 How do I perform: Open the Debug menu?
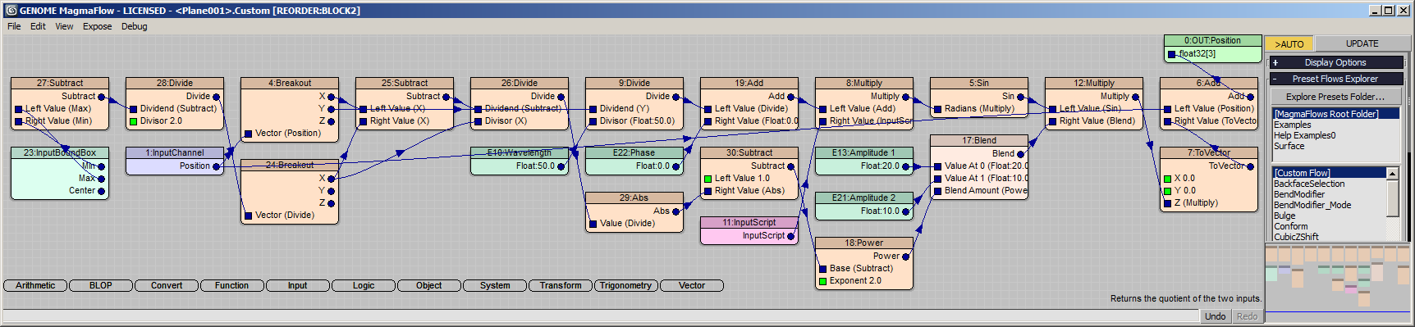pos(135,26)
